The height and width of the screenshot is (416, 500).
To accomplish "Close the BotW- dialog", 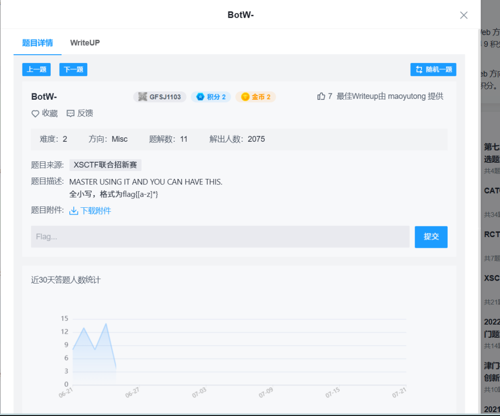I will coord(464,15).
